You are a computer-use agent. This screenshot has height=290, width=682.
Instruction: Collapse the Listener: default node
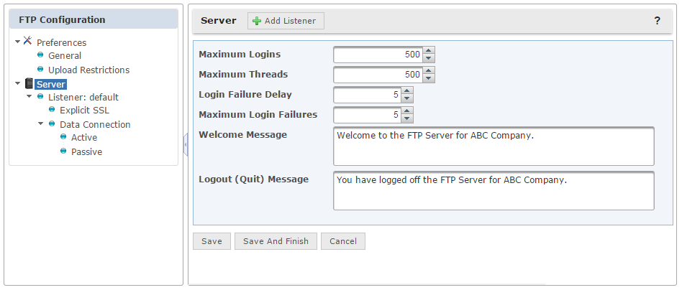29,96
